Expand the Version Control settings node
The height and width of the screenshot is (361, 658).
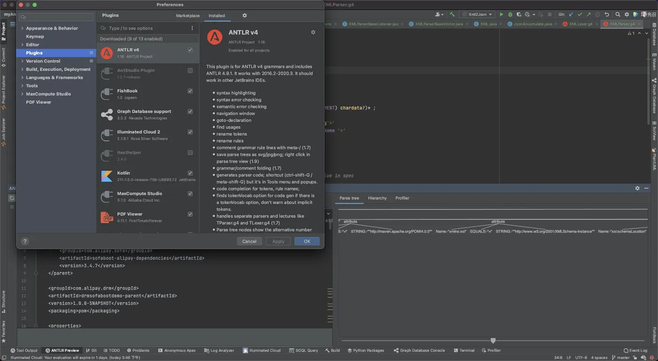point(22,61)
